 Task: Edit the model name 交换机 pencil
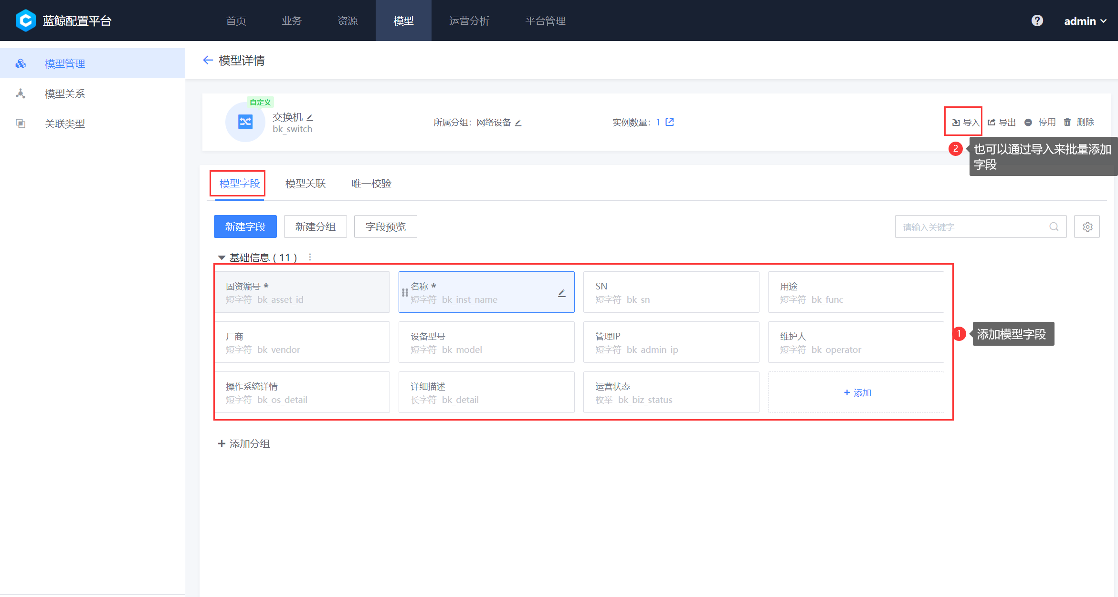click(310, 117)
